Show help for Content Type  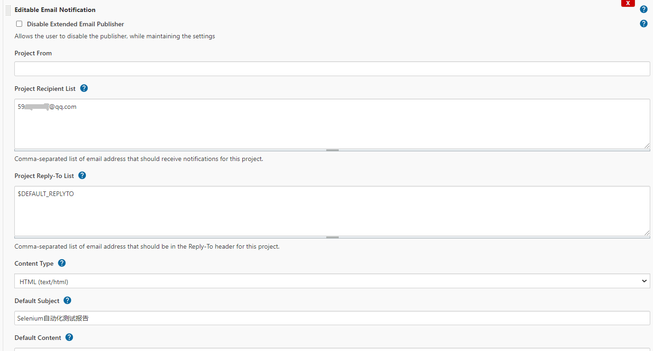(x=62, y=263)
